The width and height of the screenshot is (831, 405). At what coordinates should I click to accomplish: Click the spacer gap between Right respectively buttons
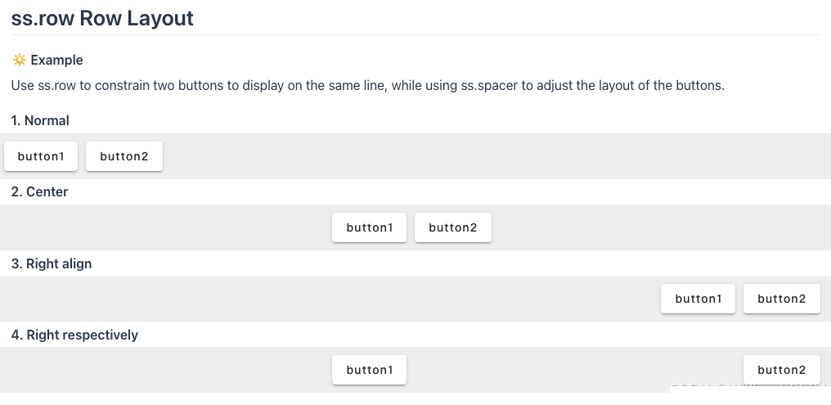573,370
